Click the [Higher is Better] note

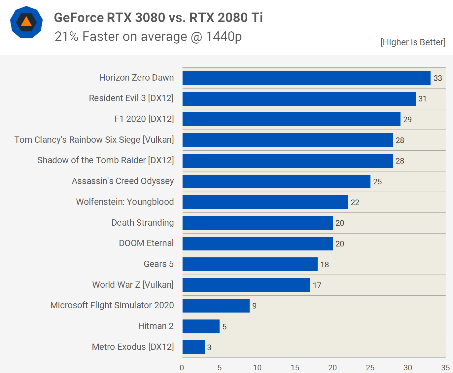(413, 42)
